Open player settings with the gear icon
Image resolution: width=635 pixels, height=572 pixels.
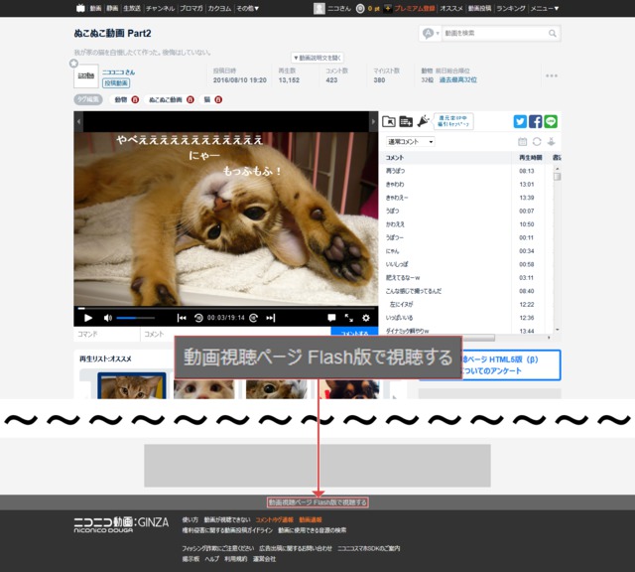click(366, 318)
